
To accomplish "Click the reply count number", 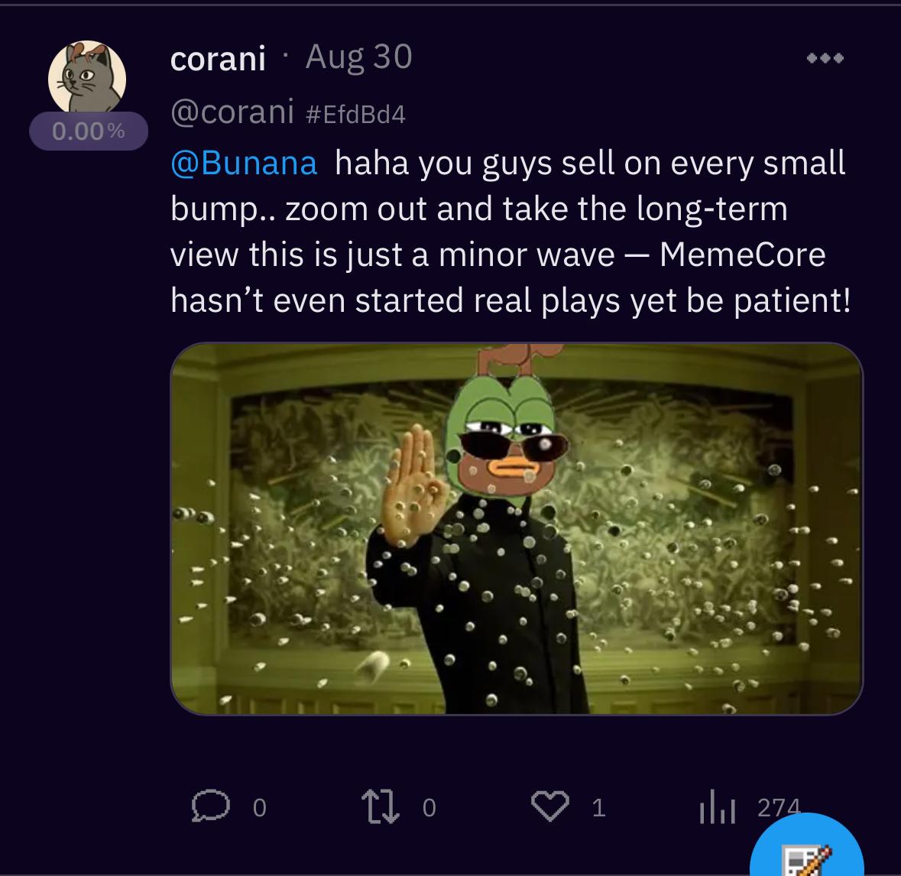I will [260, 808].
